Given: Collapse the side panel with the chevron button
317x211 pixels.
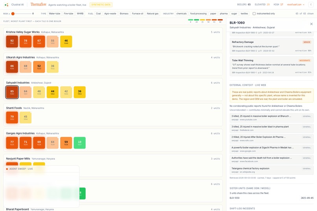Looking at the screenshot, I should pos(311,4).
